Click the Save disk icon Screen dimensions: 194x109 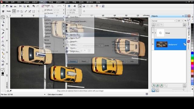(x=11, y=6)
